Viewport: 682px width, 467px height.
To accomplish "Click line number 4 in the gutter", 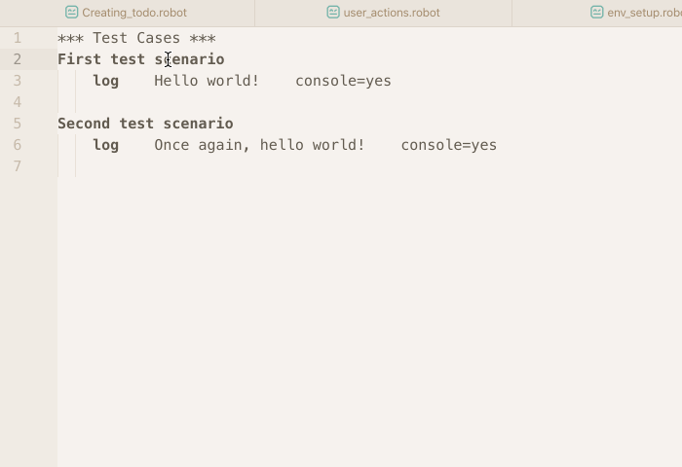I will tap(17, 102).
